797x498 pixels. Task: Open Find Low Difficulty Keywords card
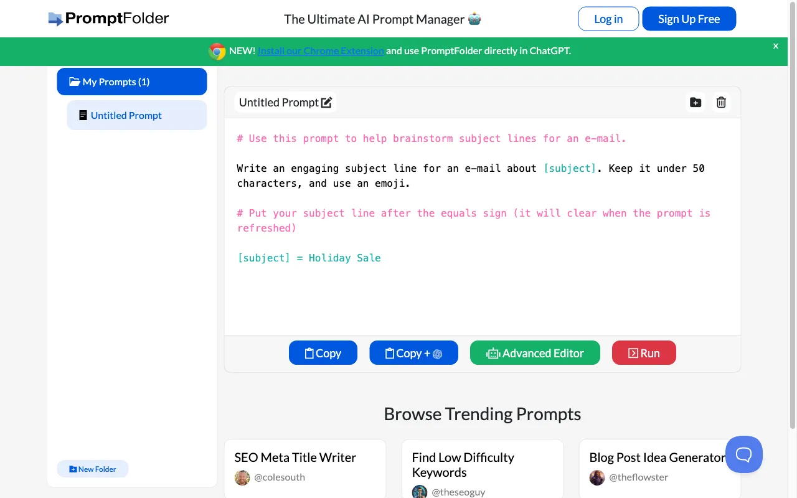click(x=483, y=468)
